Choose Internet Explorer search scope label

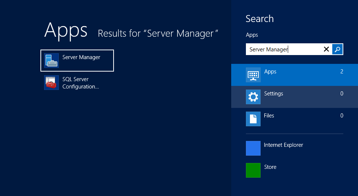click(283, 145)
